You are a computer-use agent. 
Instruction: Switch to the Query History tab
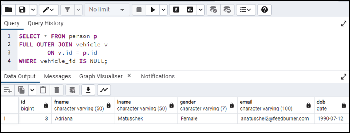(45, 23)
